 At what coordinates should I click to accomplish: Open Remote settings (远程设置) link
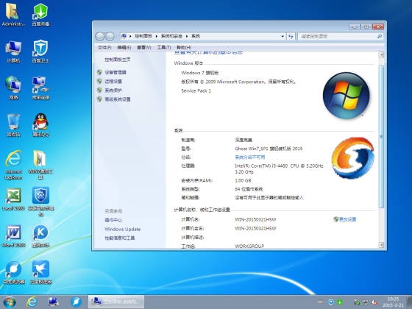point(113,81)
